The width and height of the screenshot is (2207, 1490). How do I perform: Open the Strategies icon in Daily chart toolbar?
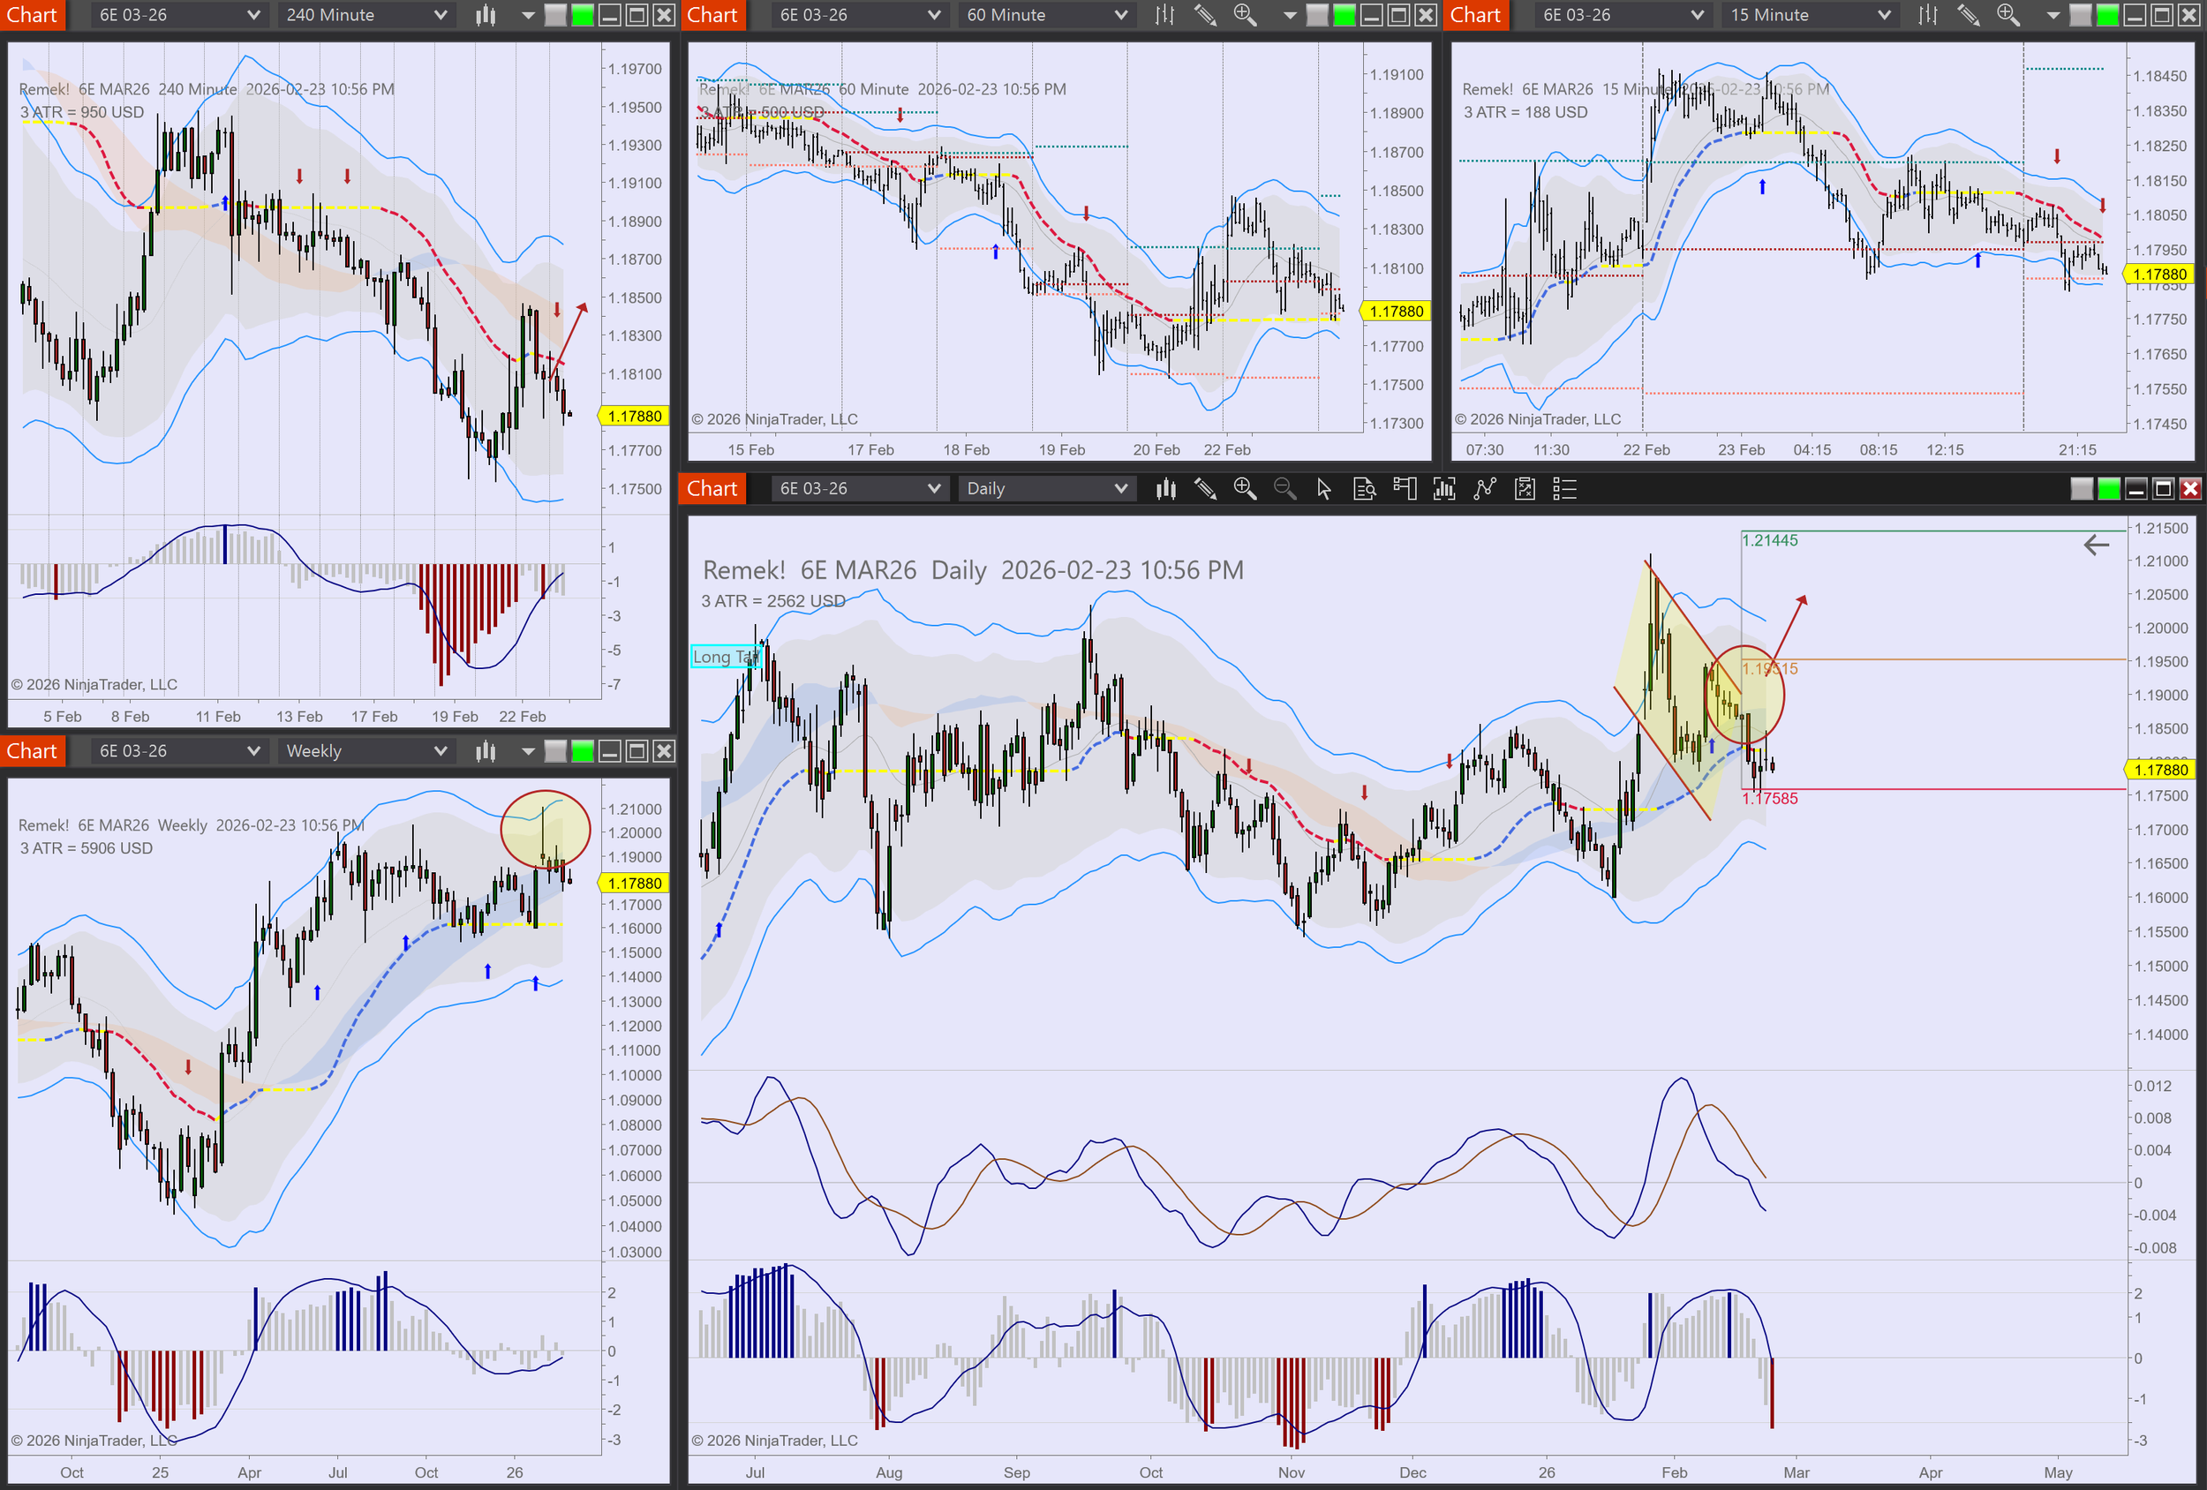point(1525,489)
